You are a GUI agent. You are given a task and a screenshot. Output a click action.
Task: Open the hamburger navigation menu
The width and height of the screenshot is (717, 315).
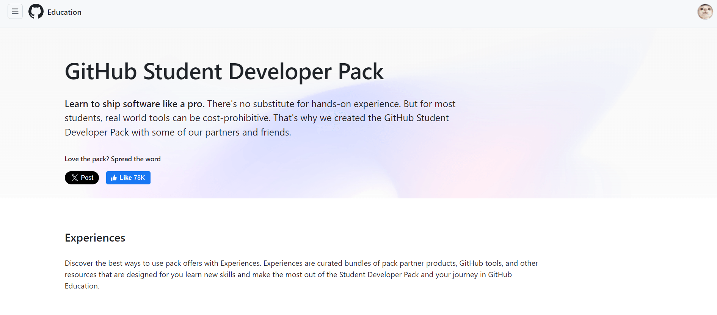tap(15, 11)
